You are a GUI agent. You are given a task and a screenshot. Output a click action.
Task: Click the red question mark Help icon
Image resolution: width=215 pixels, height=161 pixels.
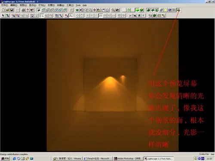[x=28, y=10]
